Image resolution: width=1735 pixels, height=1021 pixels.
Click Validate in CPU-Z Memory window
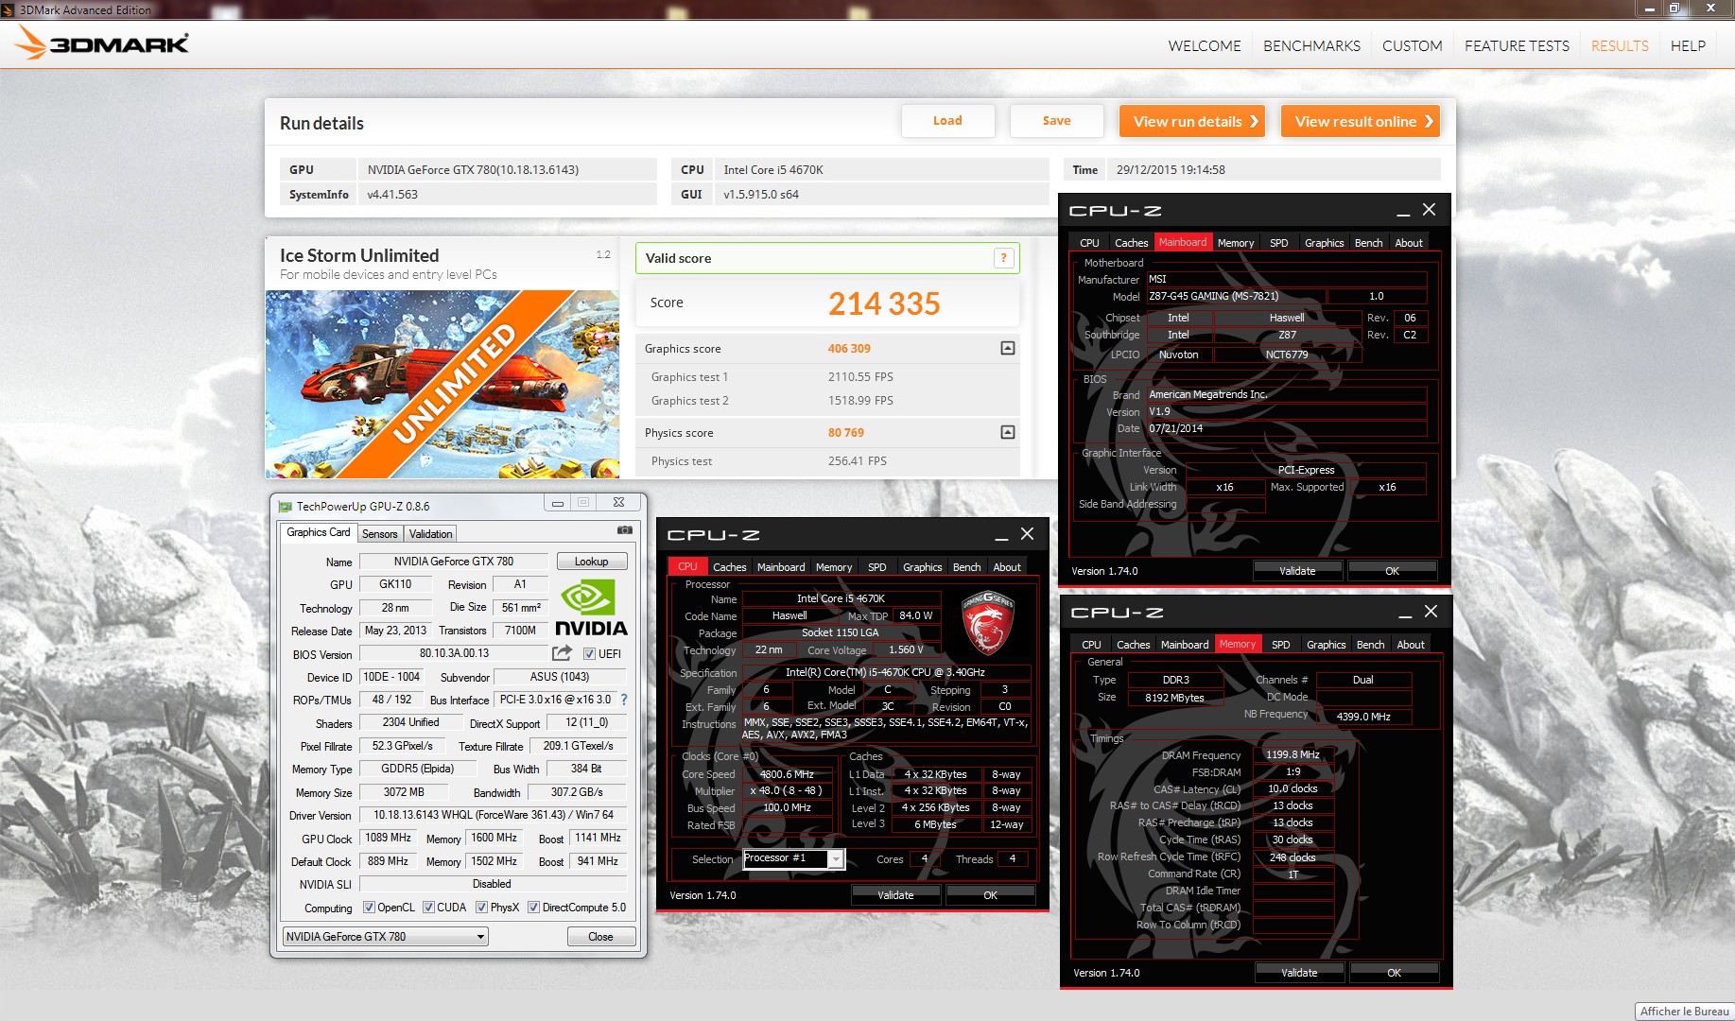1299,973
